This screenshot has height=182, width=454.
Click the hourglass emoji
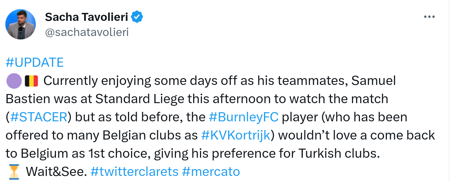click(x=13, y=172)
